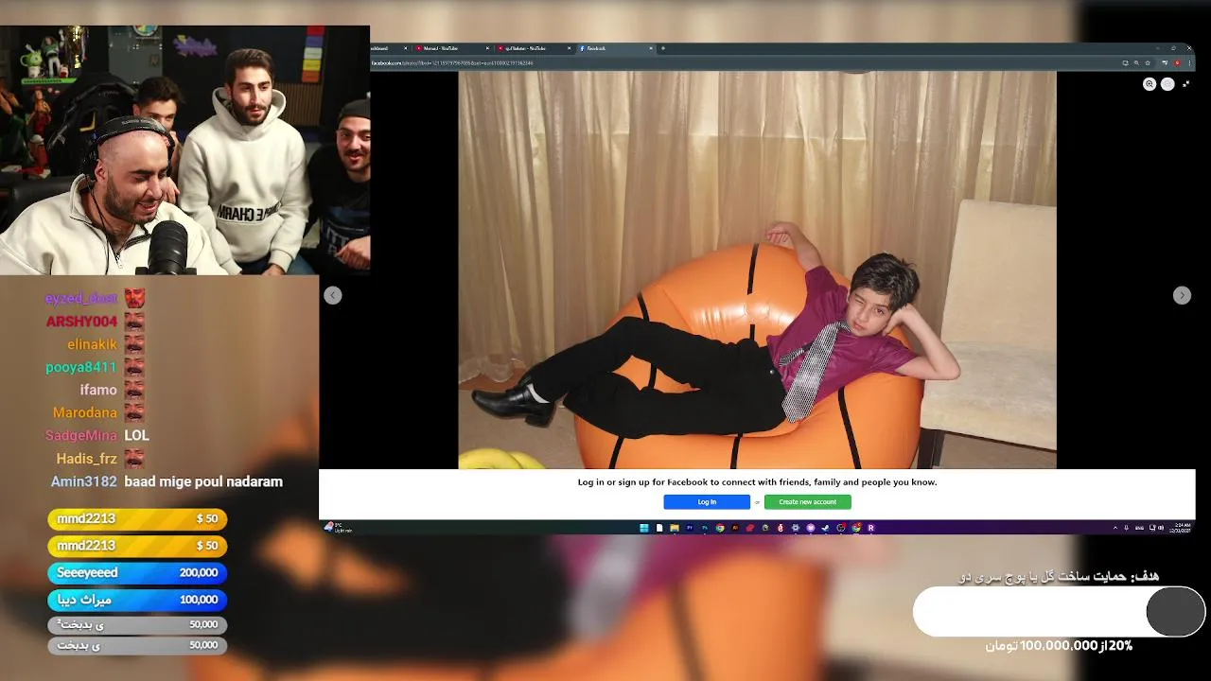The width and height of the screenshot is (1211, 681).
Task: Switch the ENG input language indicator
Action: [x=1139, y=528]
